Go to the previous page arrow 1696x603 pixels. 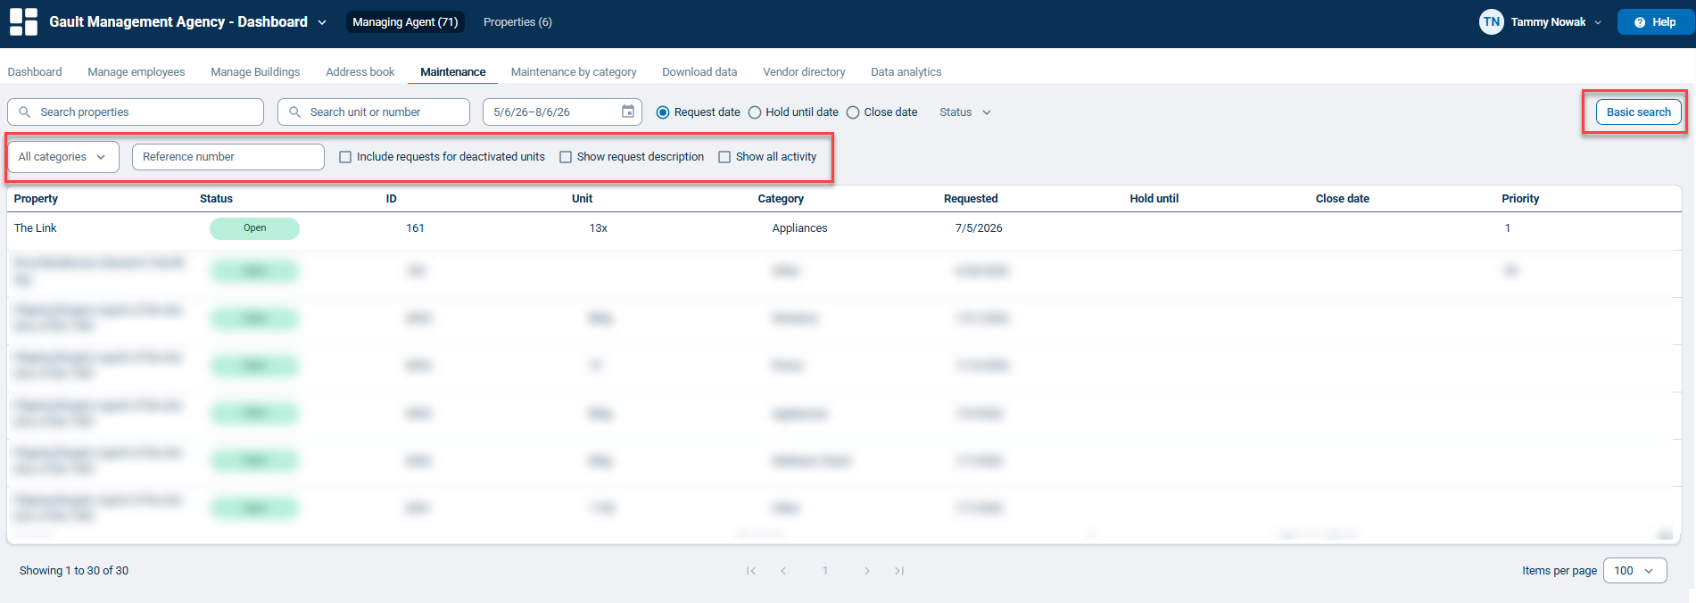(783, 571)
